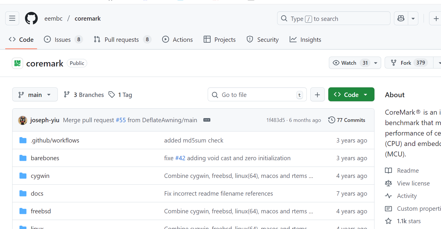
Task: Open issue #42 link in barebones commit
Action: click(x=180, y=158)
